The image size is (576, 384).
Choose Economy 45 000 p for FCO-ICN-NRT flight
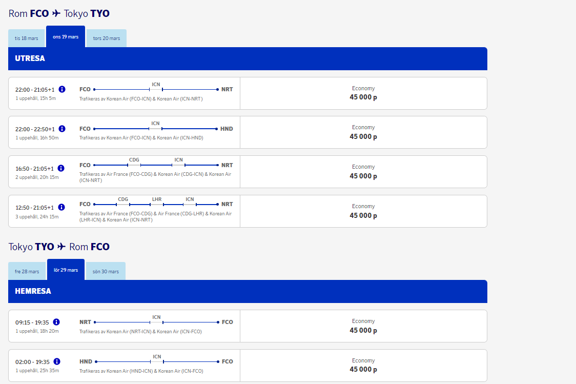point(363,93)
